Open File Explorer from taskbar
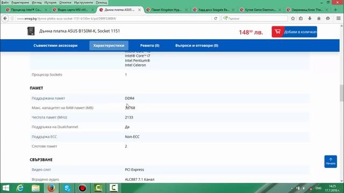This screenshot has width=344, height=193. 35,188
